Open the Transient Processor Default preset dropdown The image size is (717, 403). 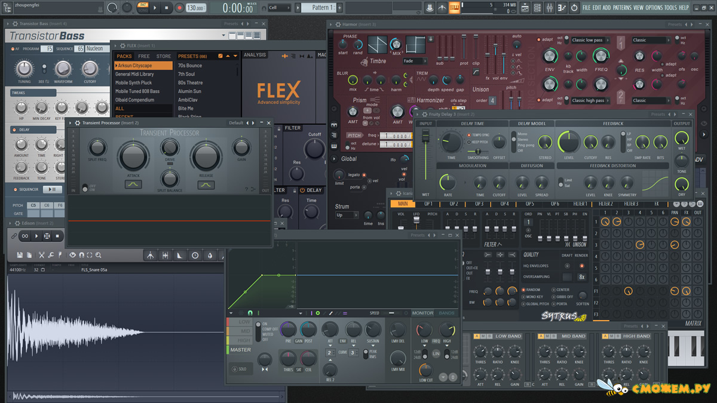pyautogui.click(x=236, y=123)
